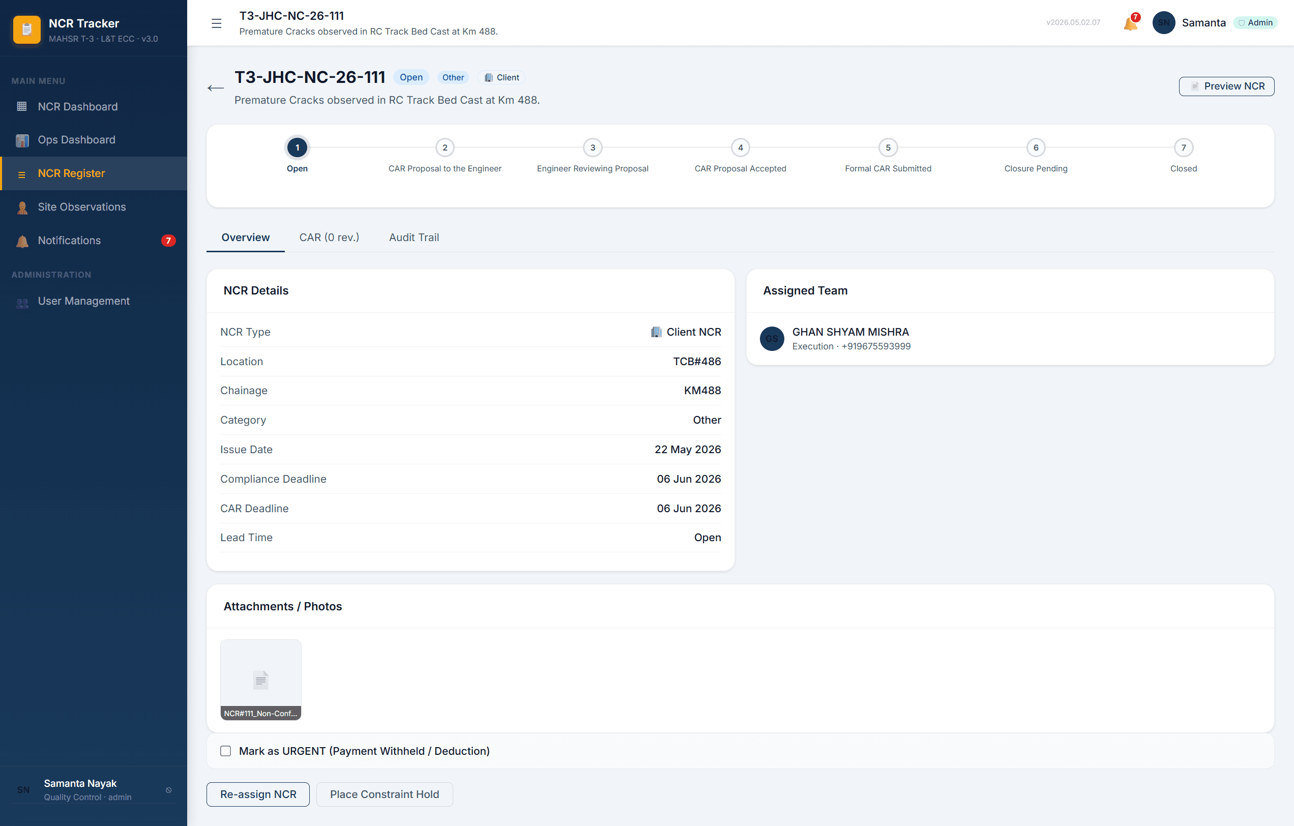Select step 3 Engineer Reviewing Proposal
This screenshot has width=1294, height=826.
tap(592, 148)
